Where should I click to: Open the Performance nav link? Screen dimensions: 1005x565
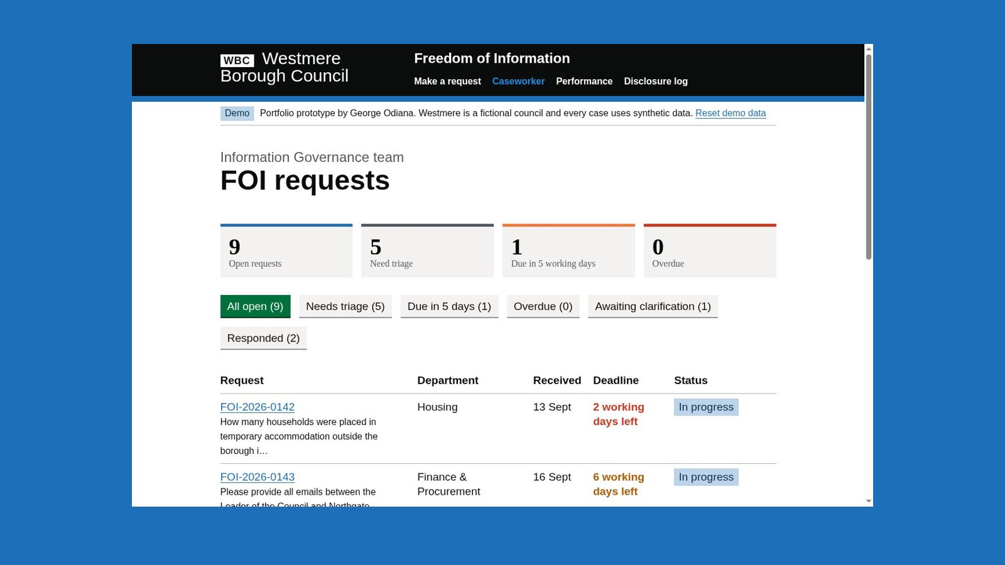(584, 81)
